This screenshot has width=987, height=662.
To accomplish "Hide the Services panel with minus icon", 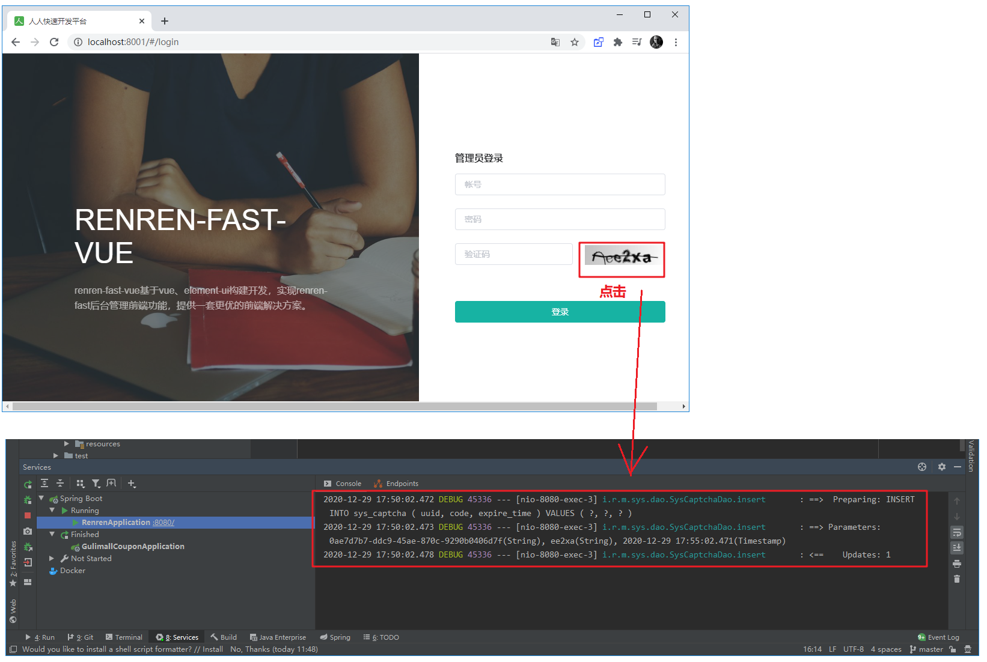I will coord(958,467).
